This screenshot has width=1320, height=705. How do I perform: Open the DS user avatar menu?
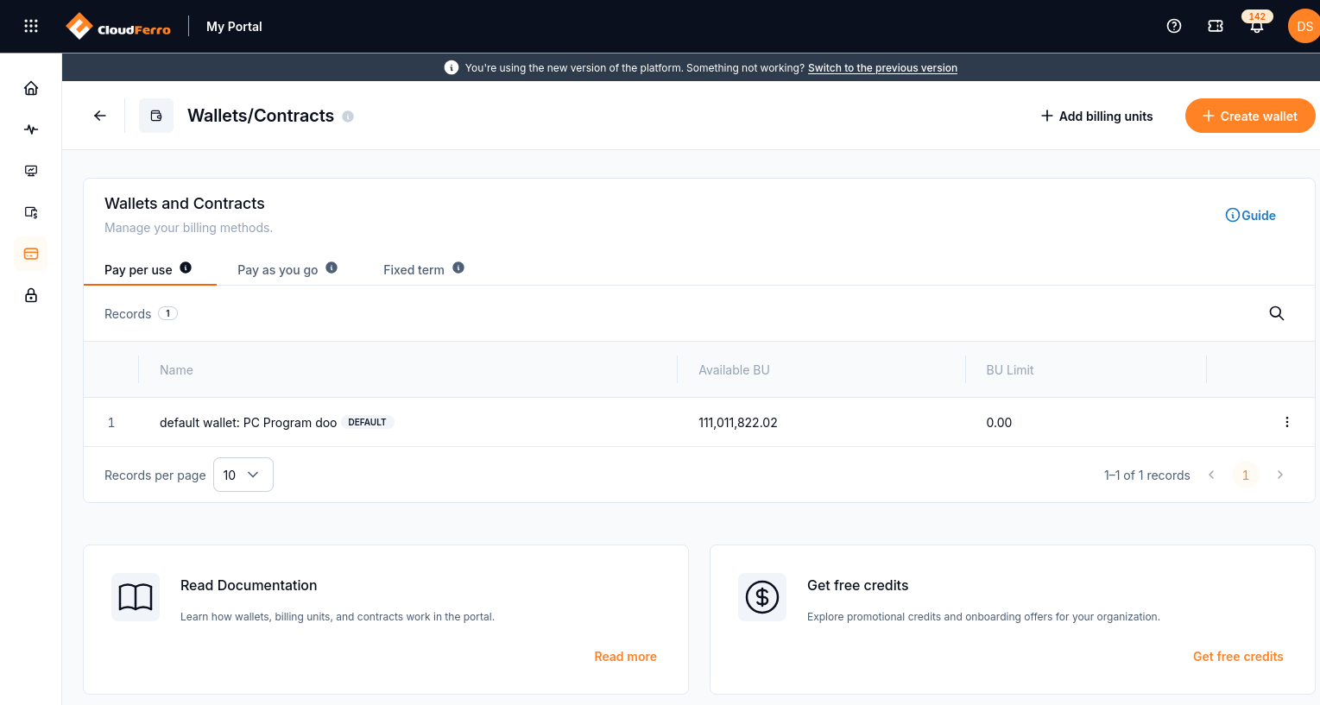(x=1304, y=26)
